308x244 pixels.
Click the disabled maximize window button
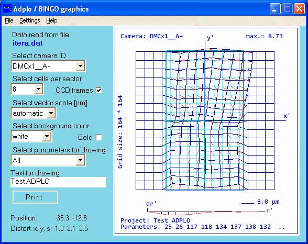click(287, 9)
